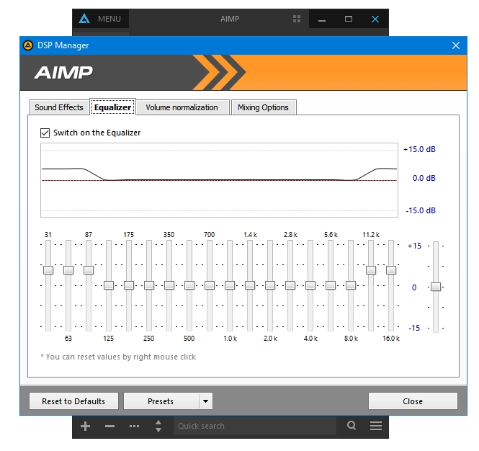479x451 pixels.
Task: Click the 2.8k band slider handle
Action: [290, 285]
